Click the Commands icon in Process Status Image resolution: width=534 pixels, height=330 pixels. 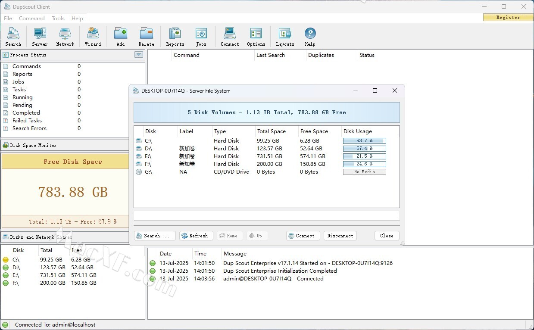click(x=6, y=66)
